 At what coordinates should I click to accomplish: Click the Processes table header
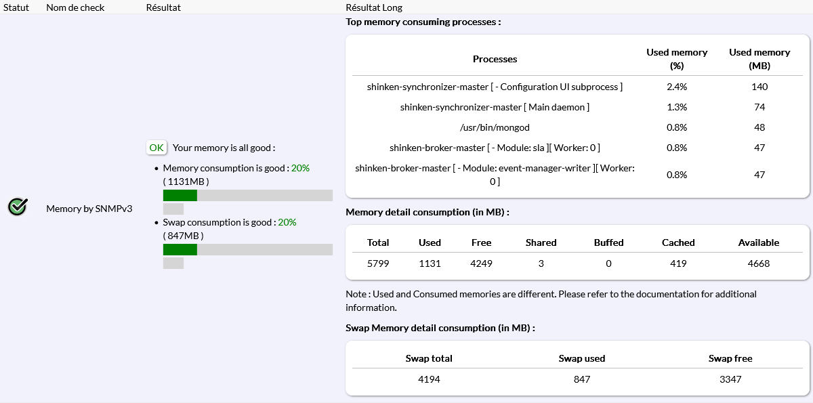[495, 59]
